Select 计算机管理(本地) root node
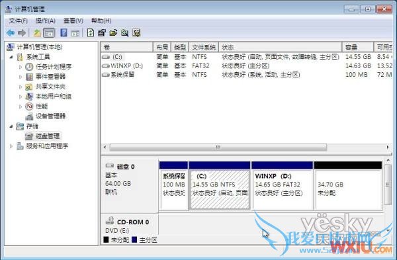 (40, 47)
